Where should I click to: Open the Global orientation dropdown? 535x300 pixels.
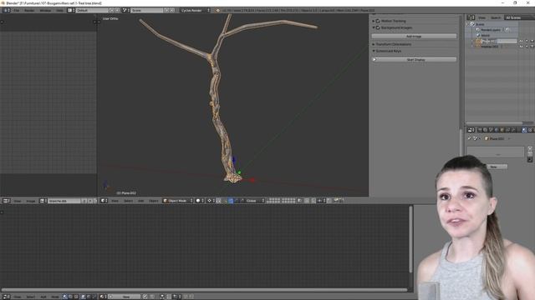point(252,201)
